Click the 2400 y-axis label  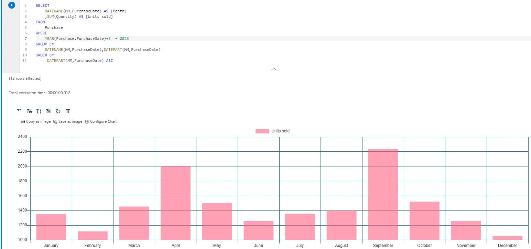[22, 137]
